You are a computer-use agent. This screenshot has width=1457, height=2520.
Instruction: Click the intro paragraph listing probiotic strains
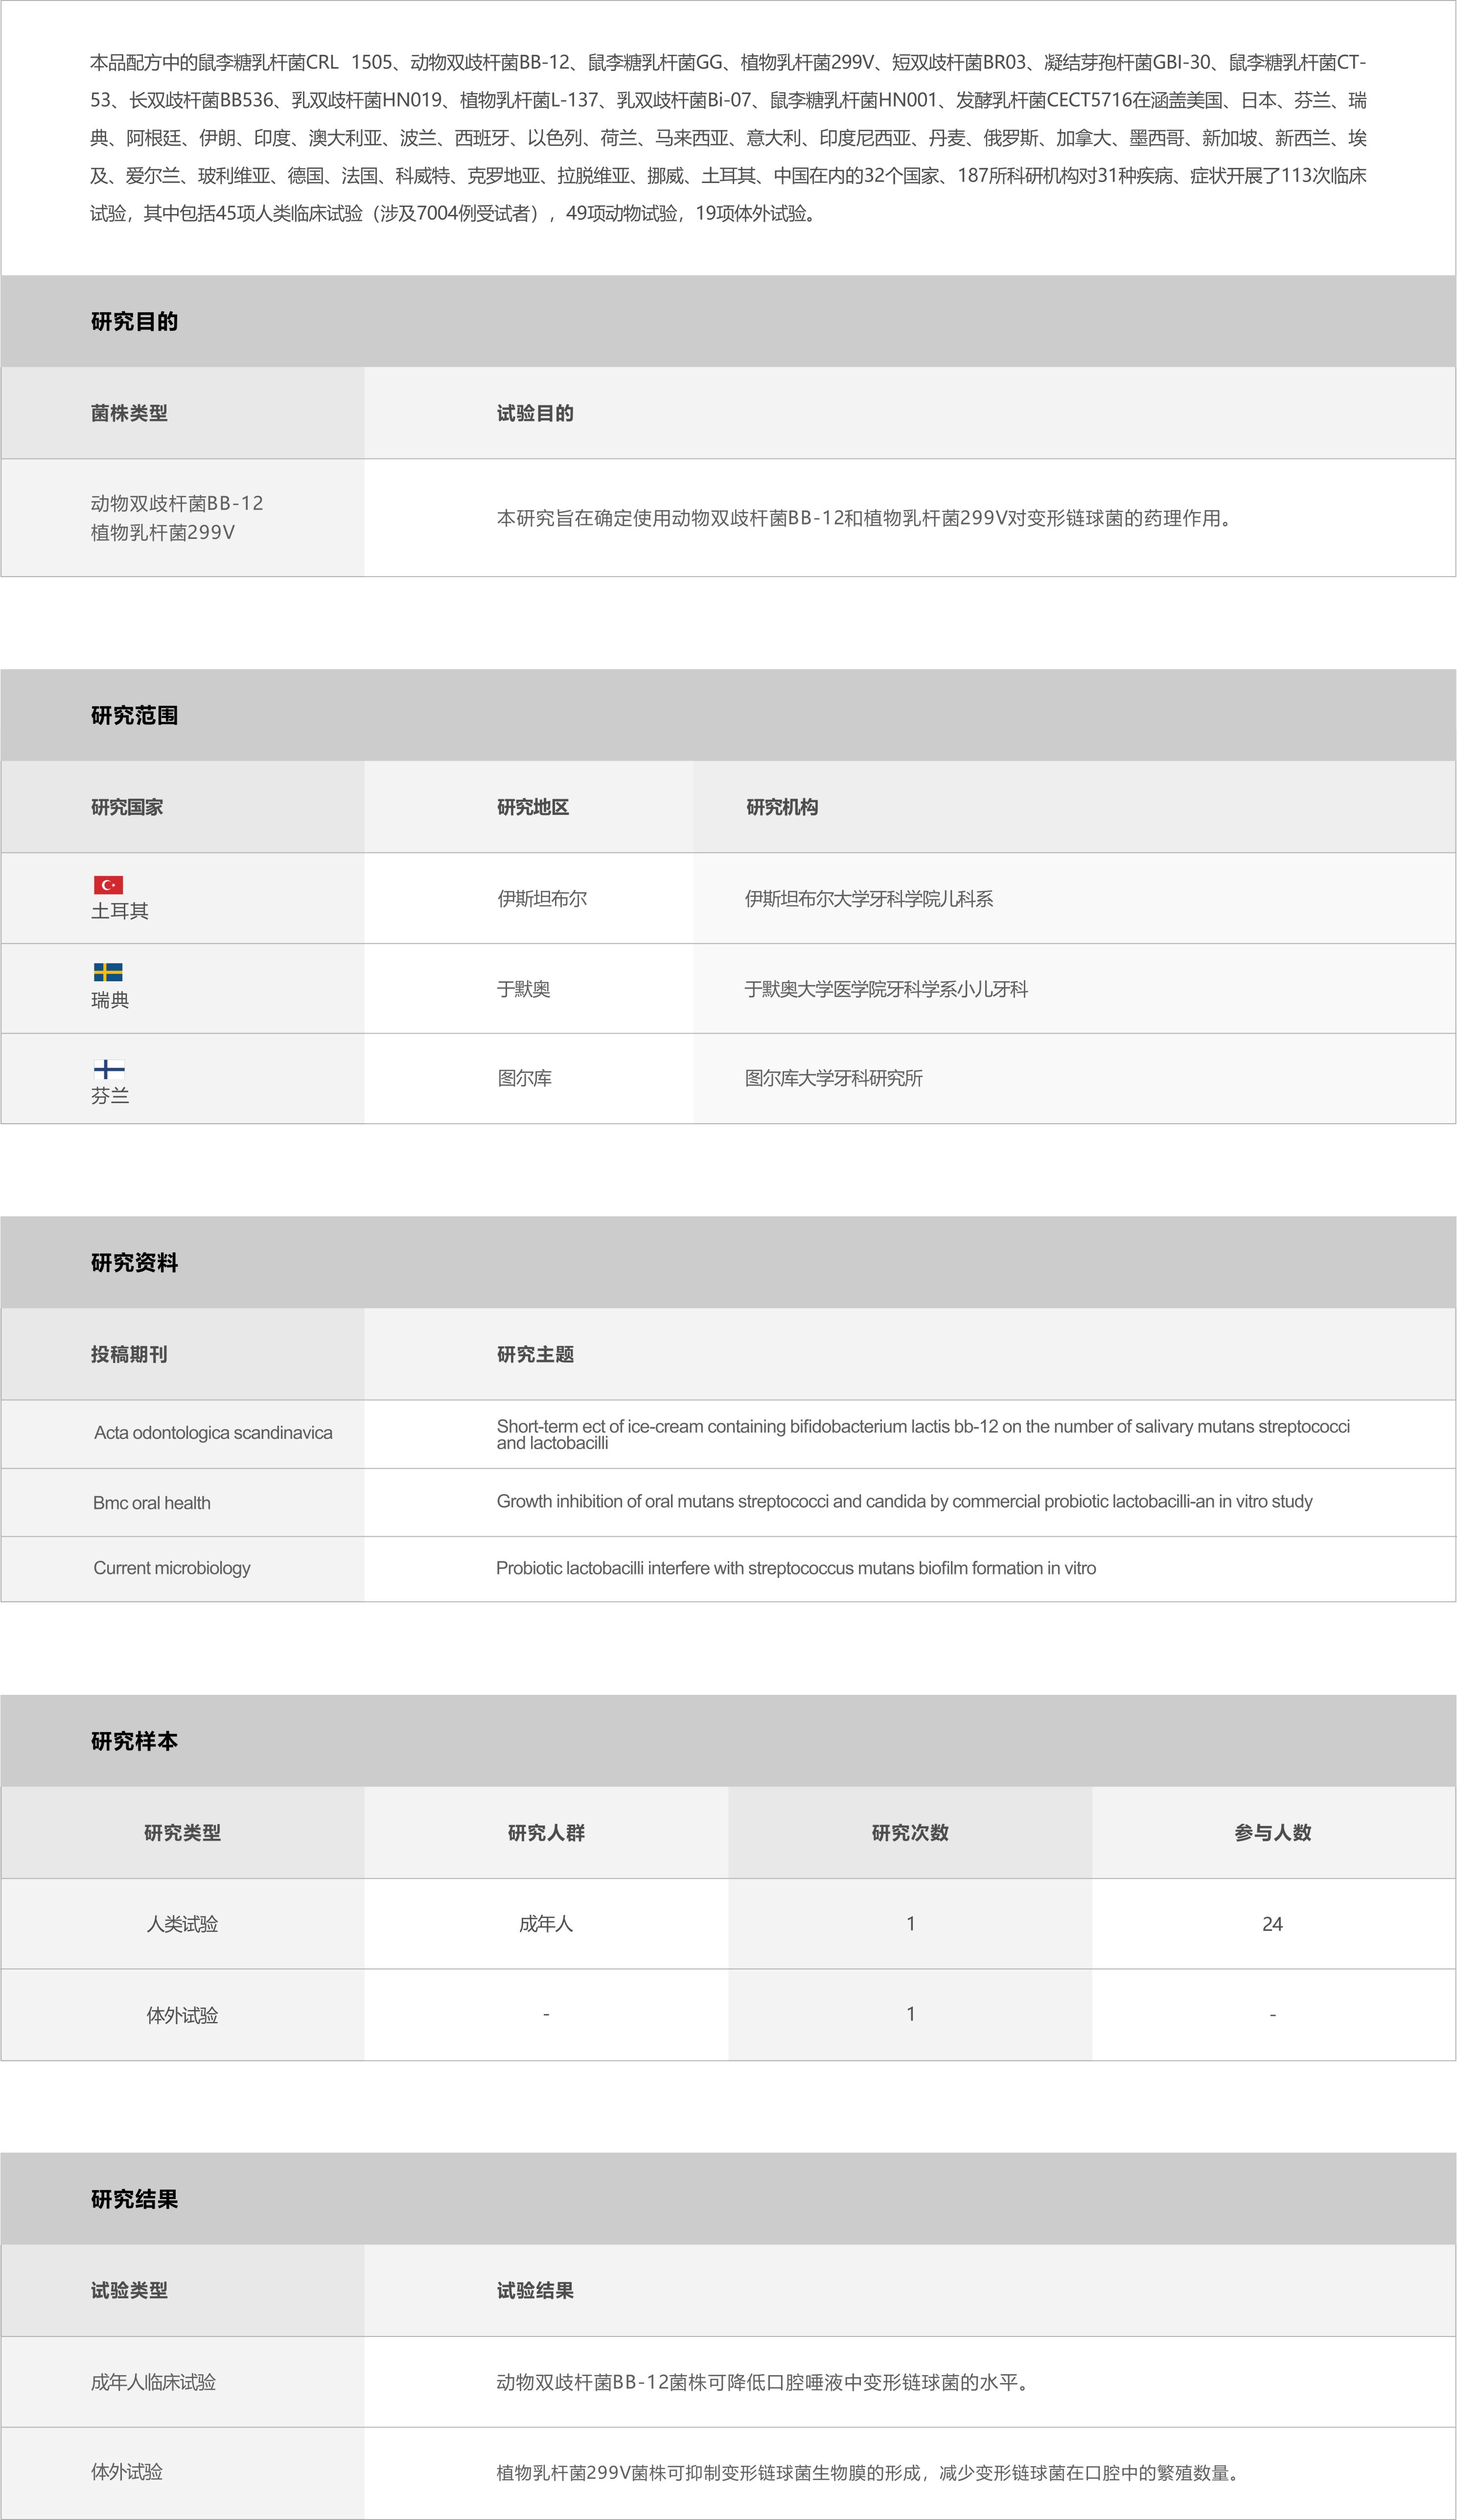coord(728,138)
